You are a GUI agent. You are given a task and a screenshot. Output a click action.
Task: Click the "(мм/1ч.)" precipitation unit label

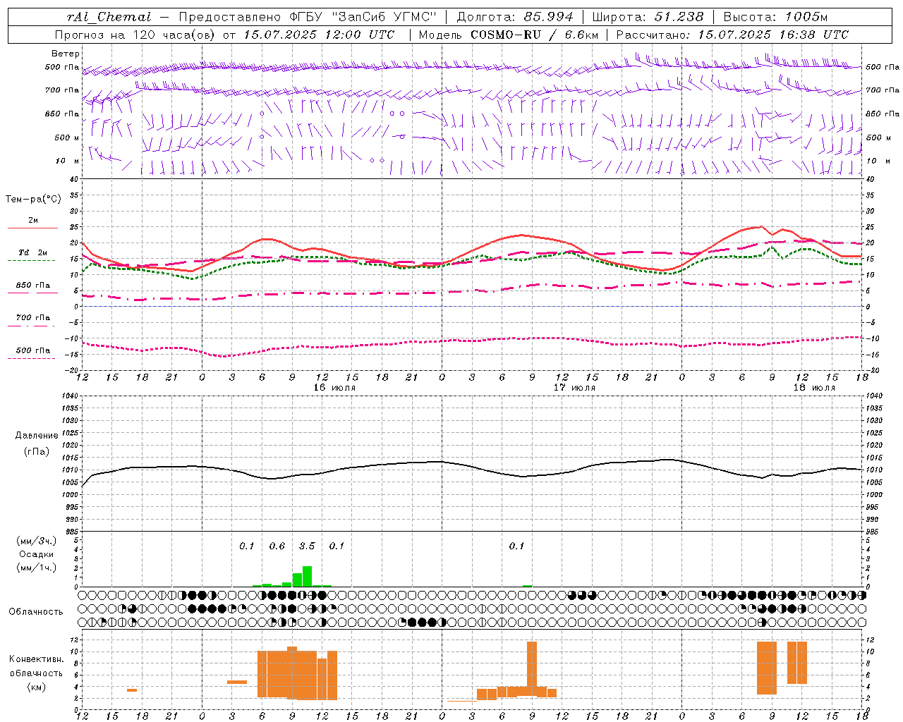coord(36,568)
